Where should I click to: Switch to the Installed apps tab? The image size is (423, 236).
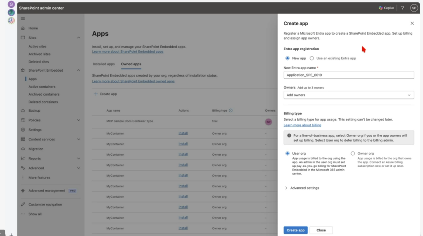104,64
